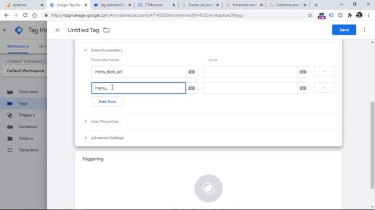The height and width of the screenshot is (210, 375).
Task: Open variable picker for the 'menu_' row value
Action: (303, 88)
